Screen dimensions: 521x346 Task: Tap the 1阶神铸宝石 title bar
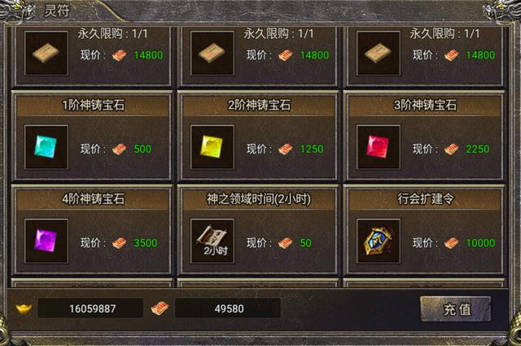[x=93, y=106]
